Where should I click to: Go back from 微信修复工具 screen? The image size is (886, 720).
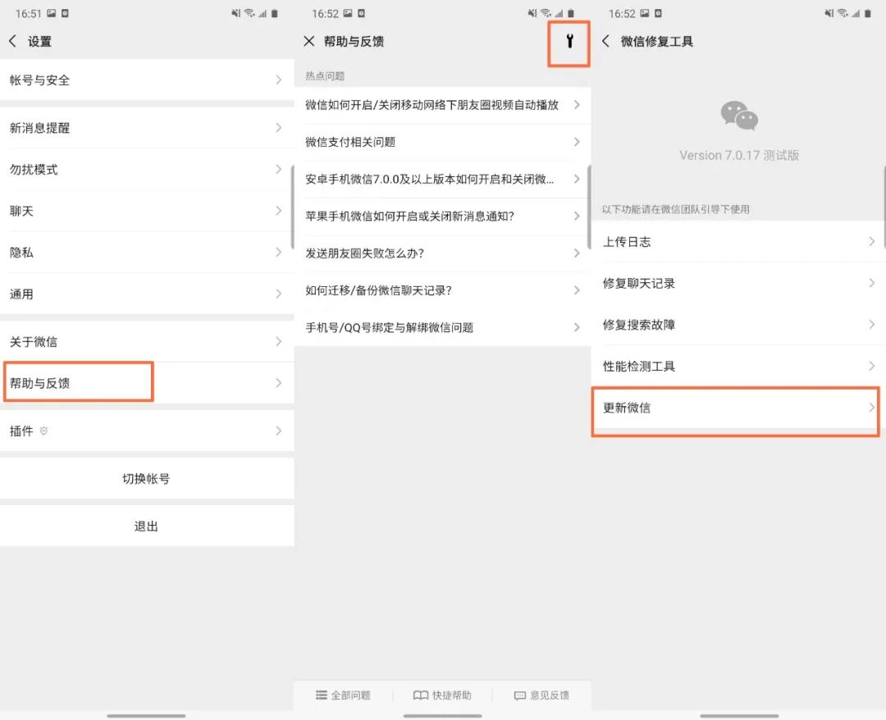click(605, 41)
